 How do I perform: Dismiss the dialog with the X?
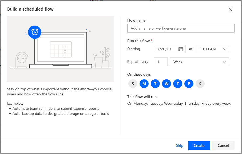pos(230,9)
